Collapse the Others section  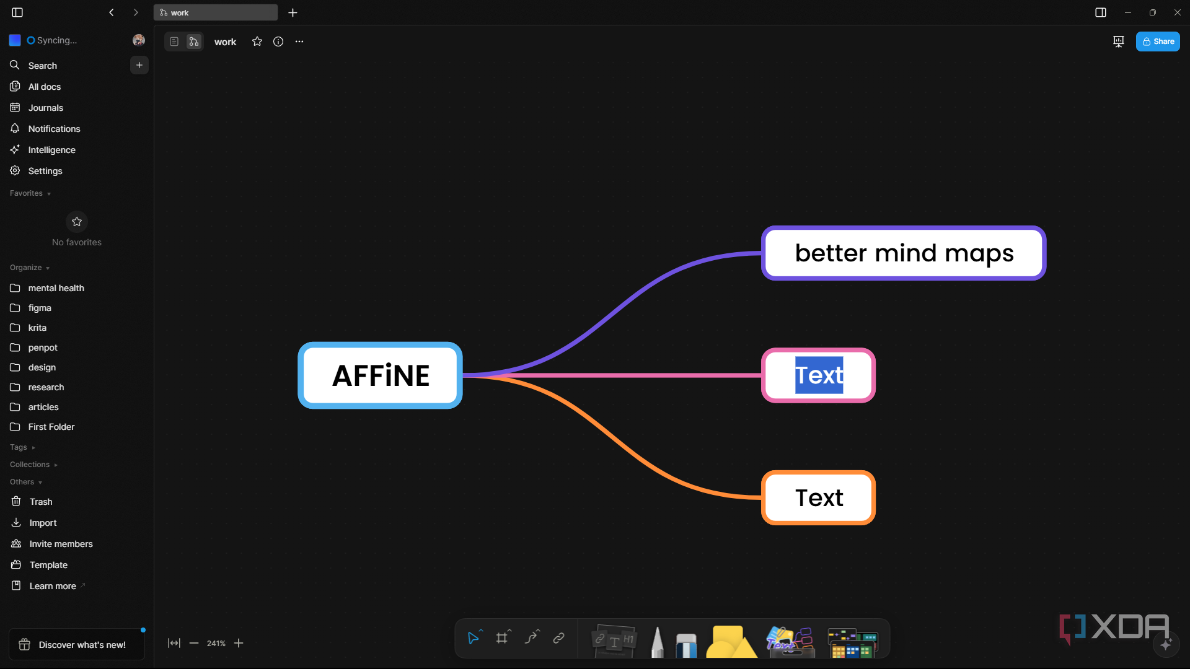pos(26,482)
